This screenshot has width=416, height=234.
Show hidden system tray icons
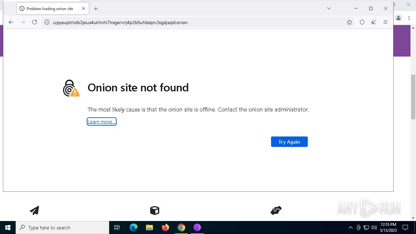pos(350,227)
